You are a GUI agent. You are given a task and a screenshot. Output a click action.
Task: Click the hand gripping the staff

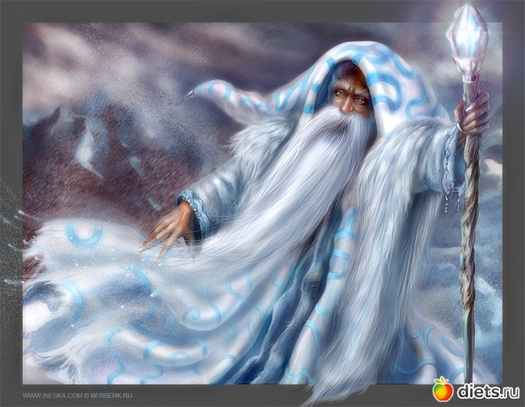[475, 112]
